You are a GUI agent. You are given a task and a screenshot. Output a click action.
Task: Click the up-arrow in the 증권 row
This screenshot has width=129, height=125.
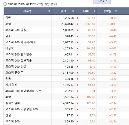pos(78,18)
